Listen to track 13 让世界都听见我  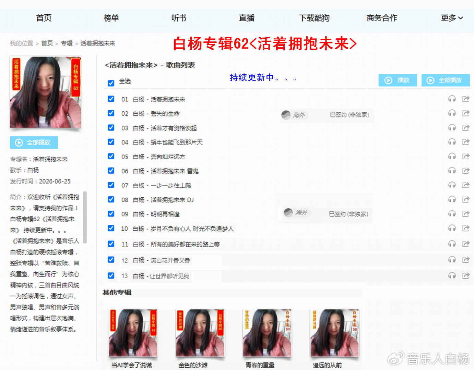[x=452, y=275]
